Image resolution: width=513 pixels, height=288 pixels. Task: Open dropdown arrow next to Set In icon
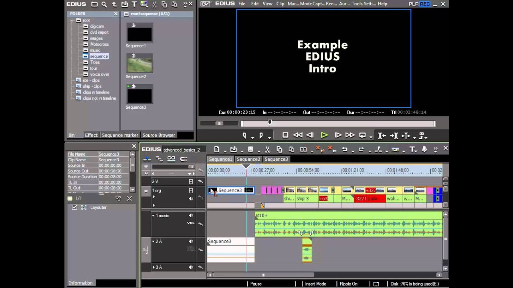pos(252,137)
